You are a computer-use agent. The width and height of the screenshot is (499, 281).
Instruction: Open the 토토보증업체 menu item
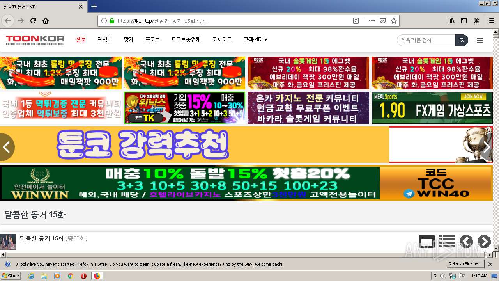(x=186, y=40)
